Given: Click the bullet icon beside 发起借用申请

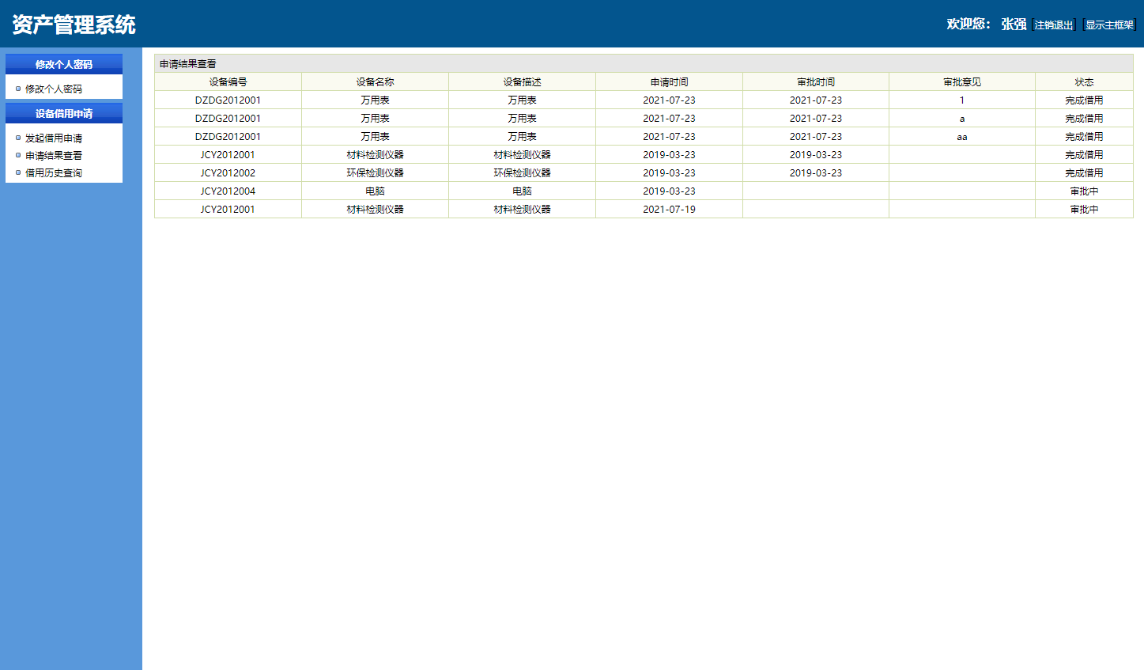Looking at the screenshot, I should tap(18, 138).
